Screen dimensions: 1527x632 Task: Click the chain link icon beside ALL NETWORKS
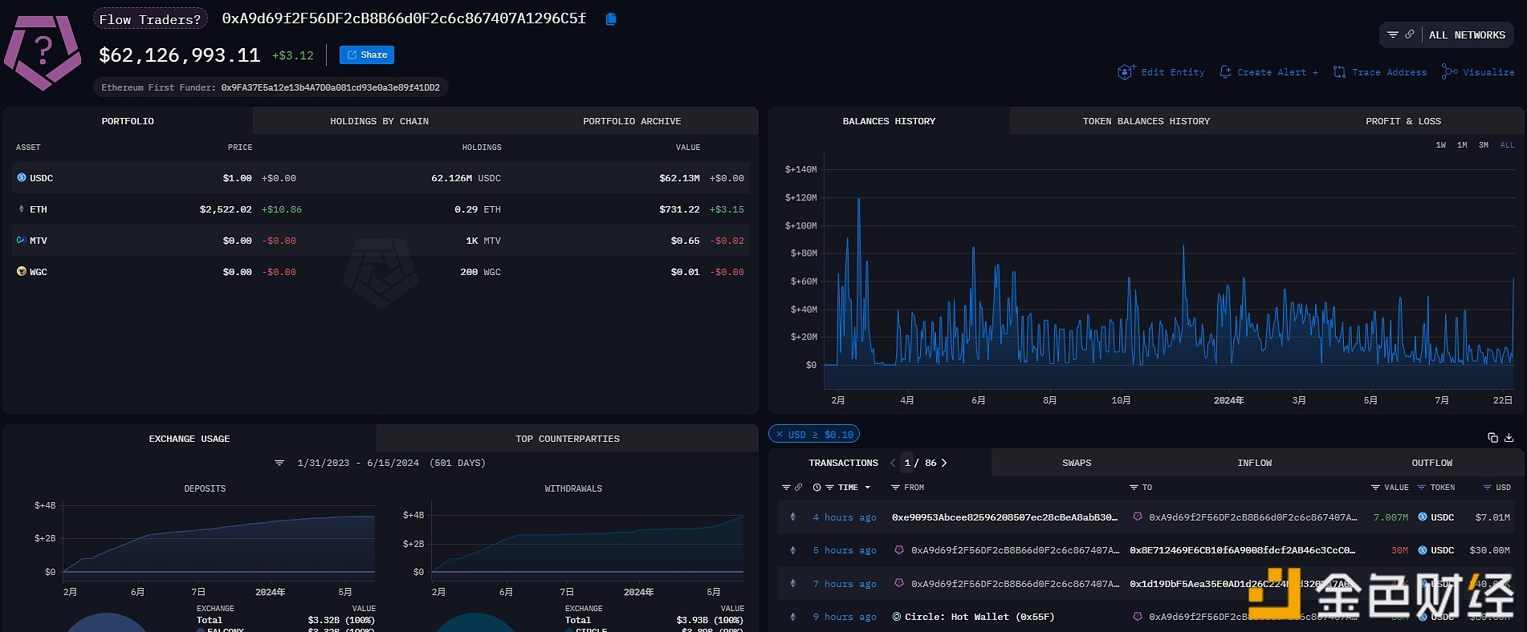(x=1410, y=34)
